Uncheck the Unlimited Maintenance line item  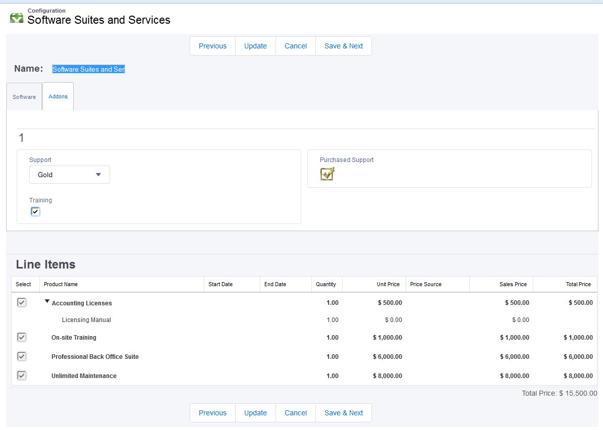[x=22, y=375]
